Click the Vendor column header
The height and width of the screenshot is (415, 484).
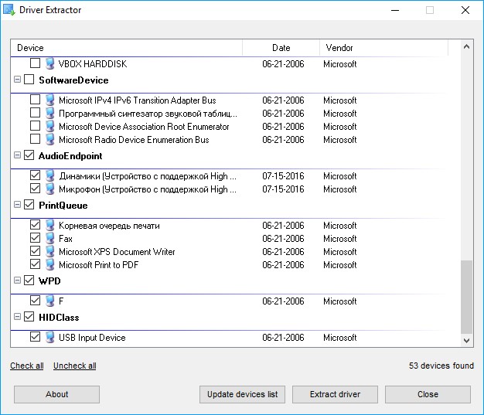[x=383, y=48]
